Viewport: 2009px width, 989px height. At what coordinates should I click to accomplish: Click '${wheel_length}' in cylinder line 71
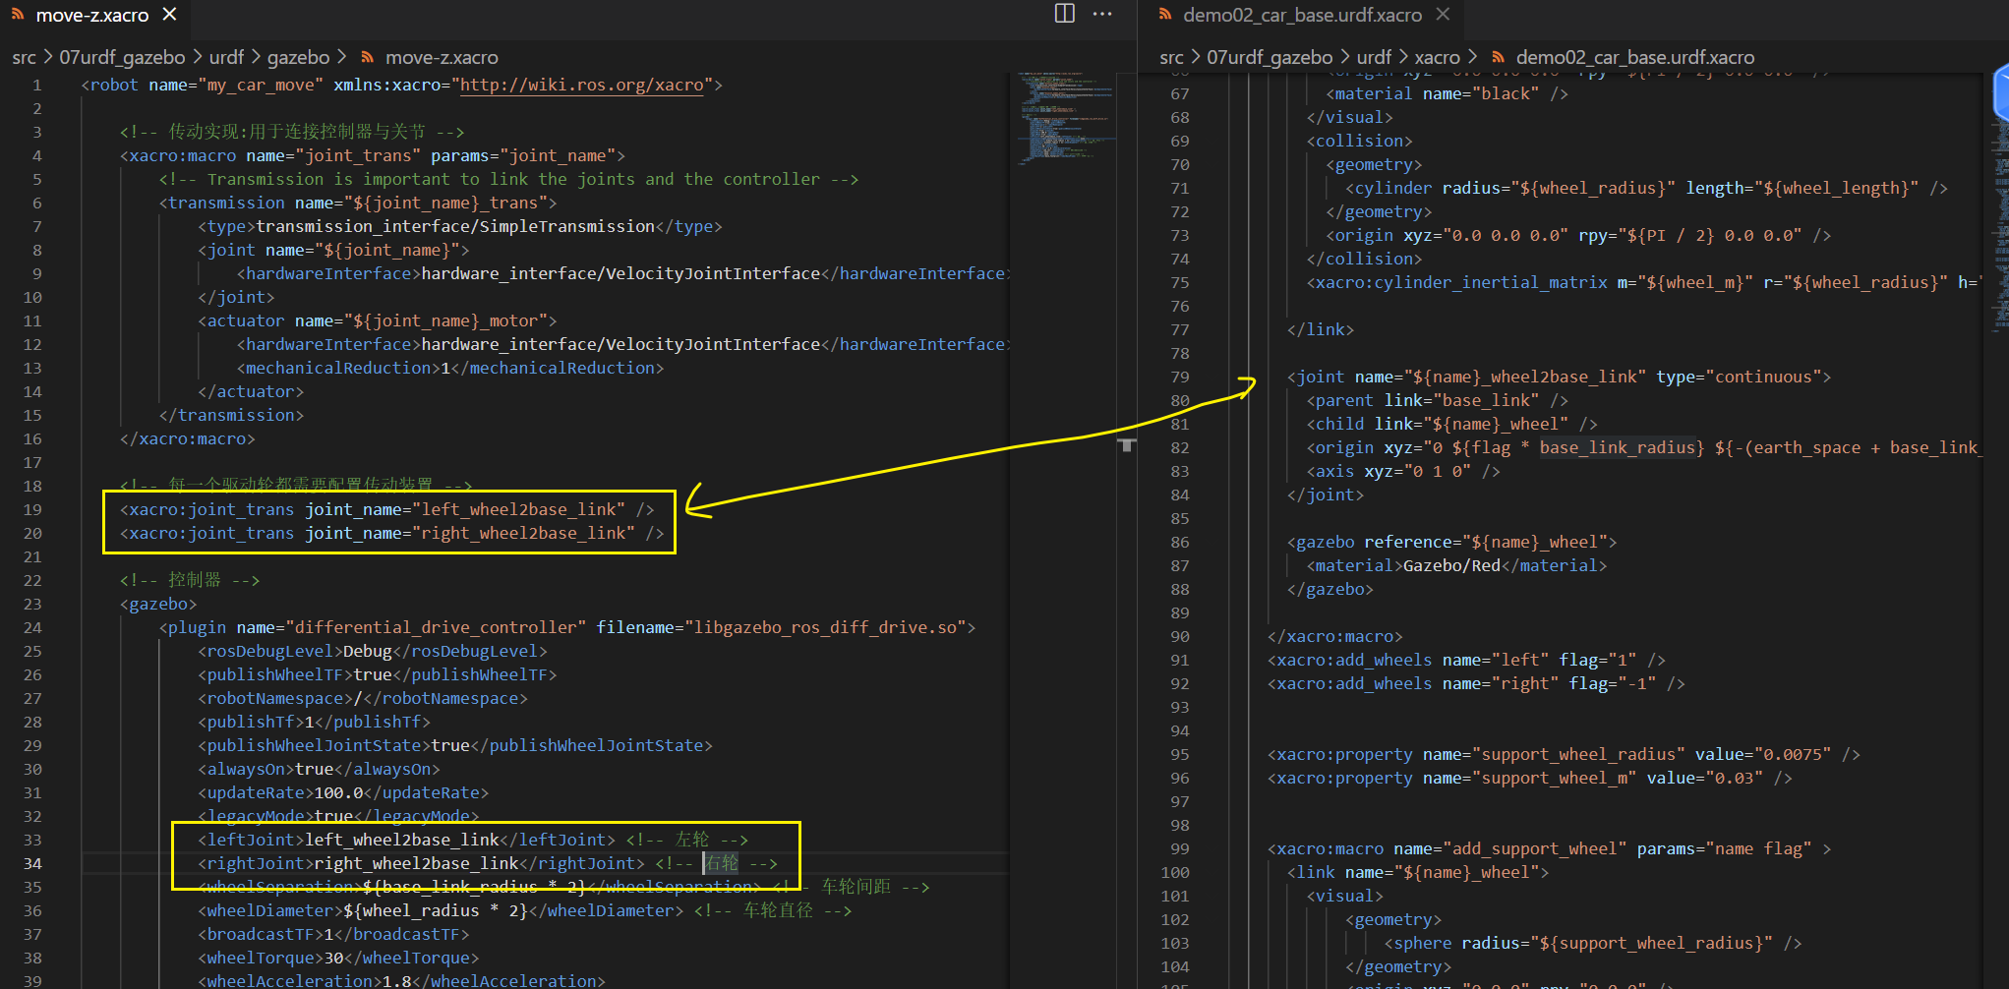(x=1836, y=188)
